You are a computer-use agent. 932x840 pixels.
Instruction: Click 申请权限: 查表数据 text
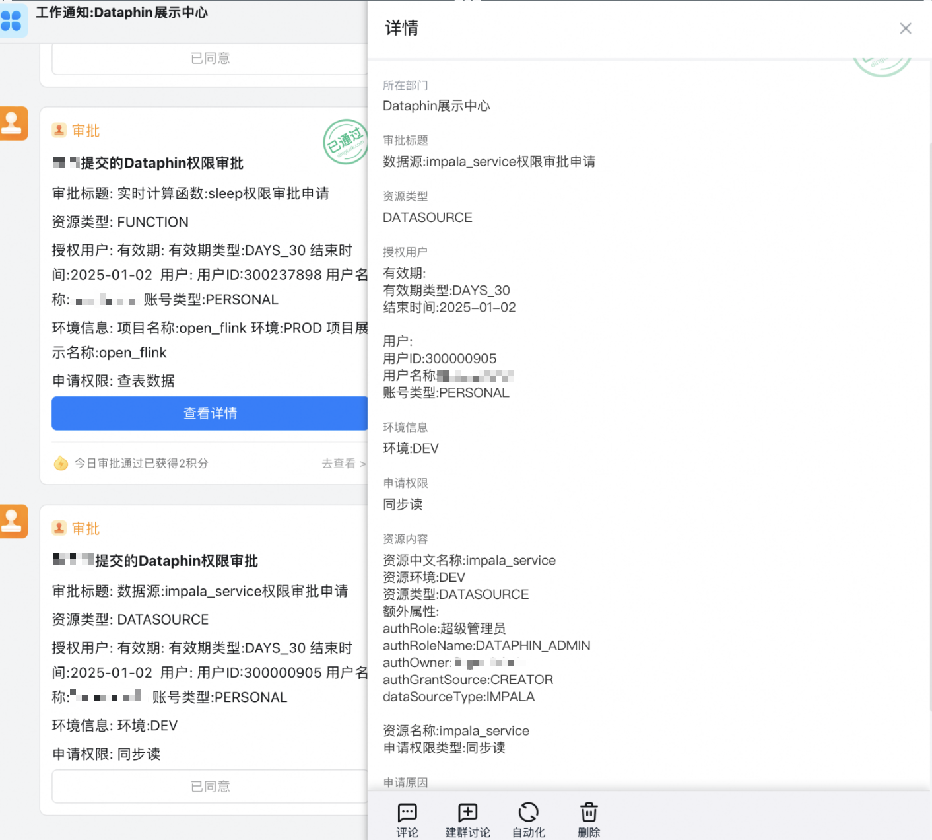[114, 381]
